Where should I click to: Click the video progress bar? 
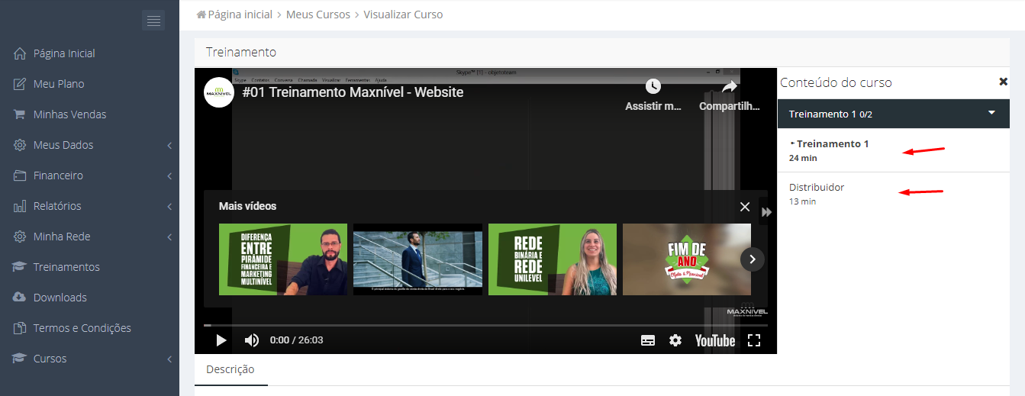485,326
